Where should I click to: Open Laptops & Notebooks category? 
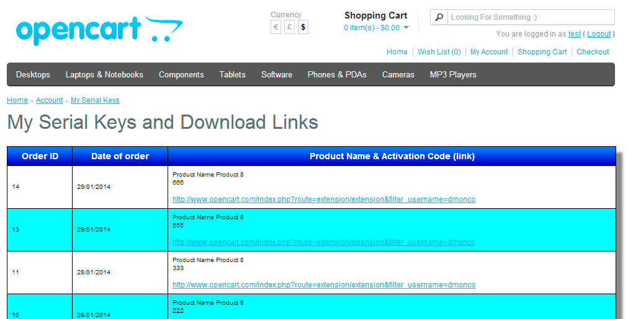(x=104, y=75)
